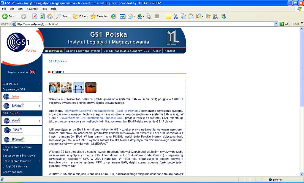Open GS1 eCom sidebar button
The height and width of the screenshot is (183, 304).
pos(21,121)
